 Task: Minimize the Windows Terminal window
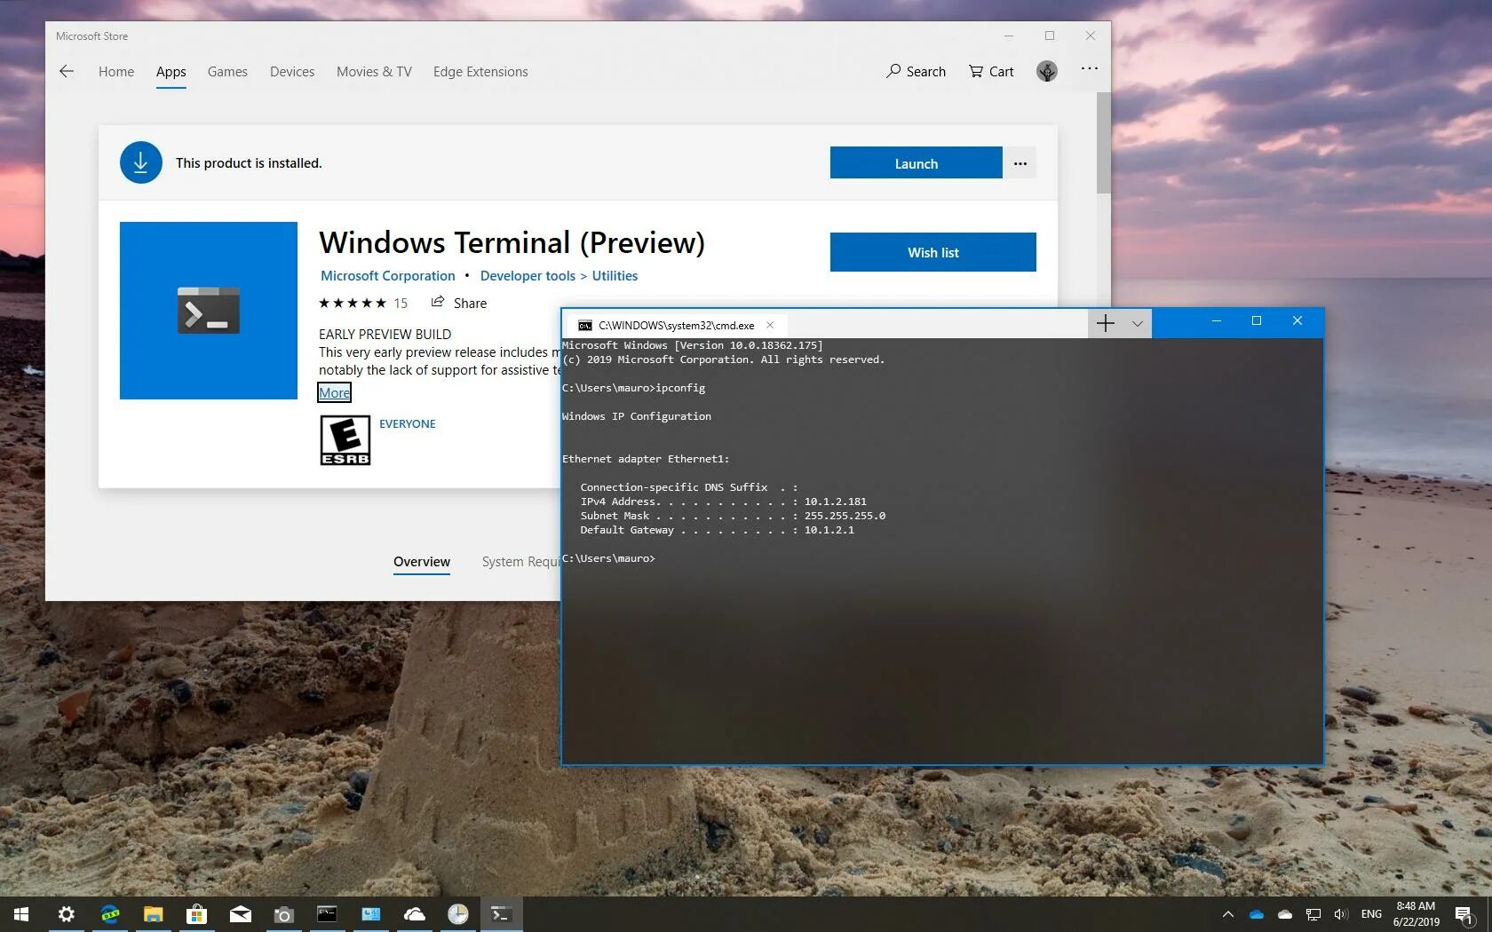point(1217,320)
